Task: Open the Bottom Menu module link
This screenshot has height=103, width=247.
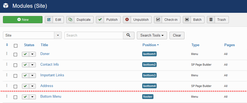Action: 51,96
